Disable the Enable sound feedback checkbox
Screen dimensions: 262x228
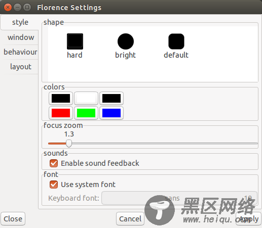(x=54, y=163)
